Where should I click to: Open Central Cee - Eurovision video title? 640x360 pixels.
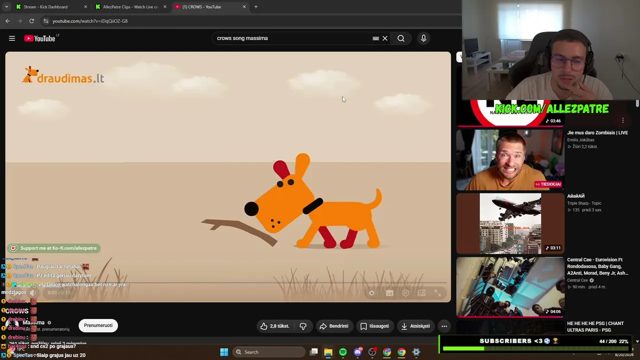coord(597,266)
